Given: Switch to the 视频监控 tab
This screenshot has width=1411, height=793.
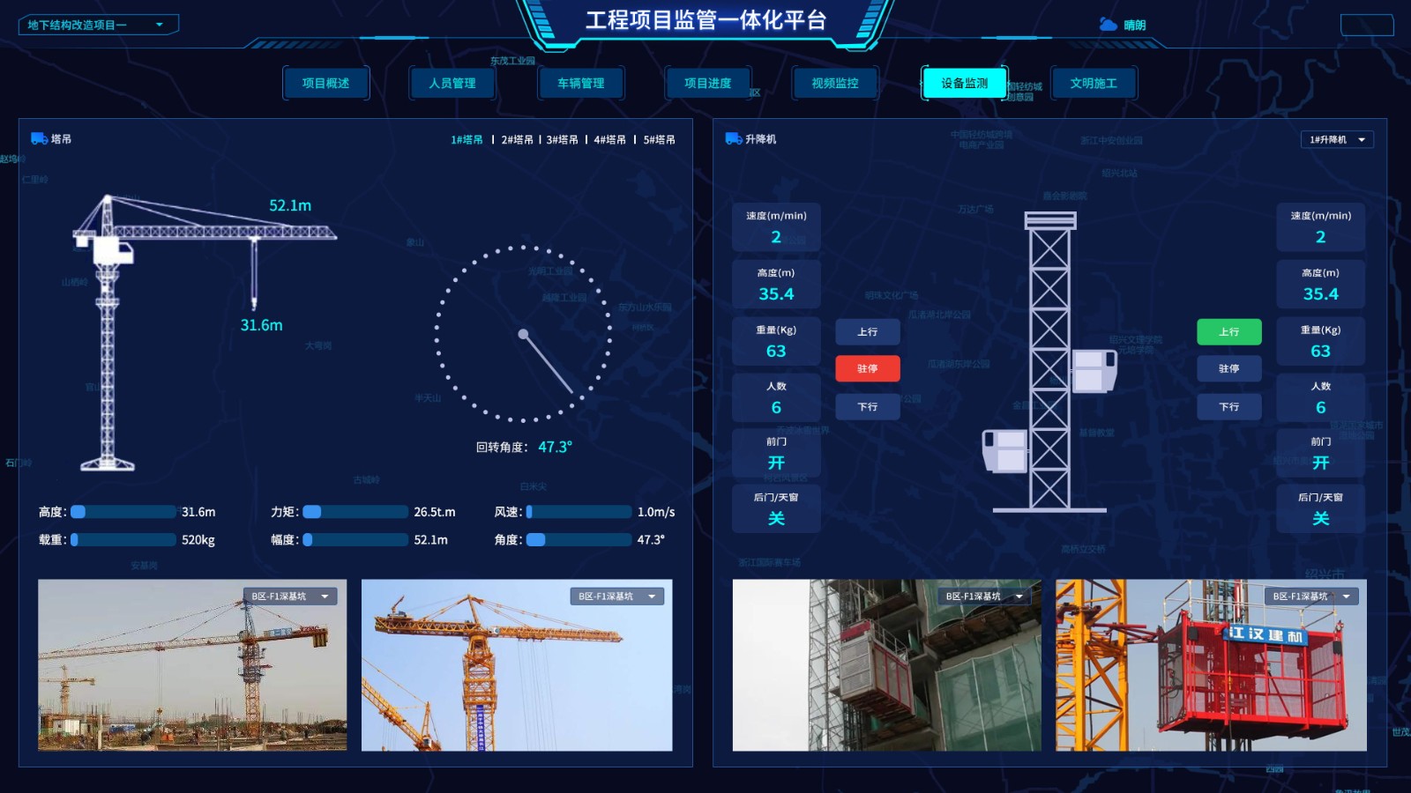Looking at the screenshot, I should (x=835, y=83).
